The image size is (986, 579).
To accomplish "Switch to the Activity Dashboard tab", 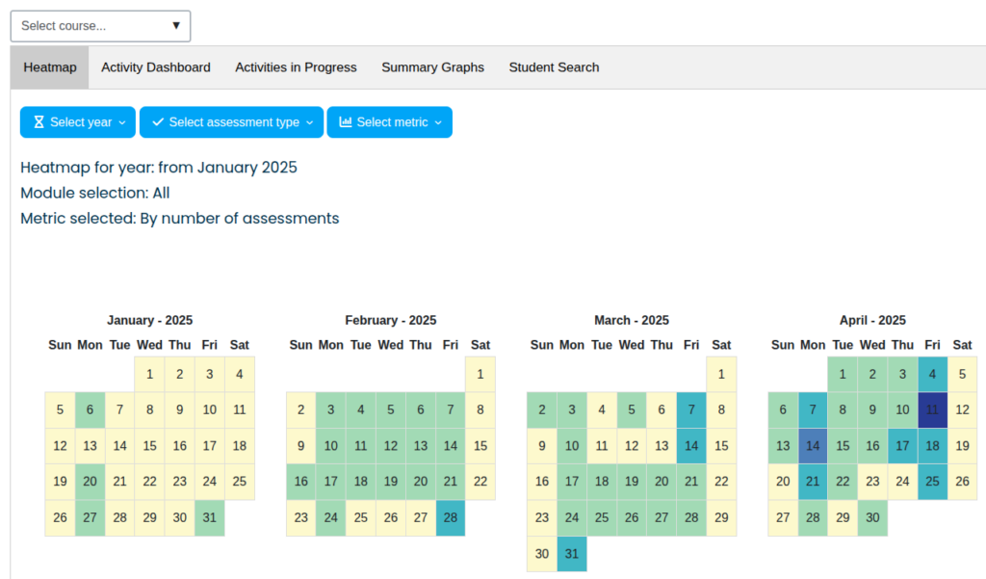I will coord(155,67).
